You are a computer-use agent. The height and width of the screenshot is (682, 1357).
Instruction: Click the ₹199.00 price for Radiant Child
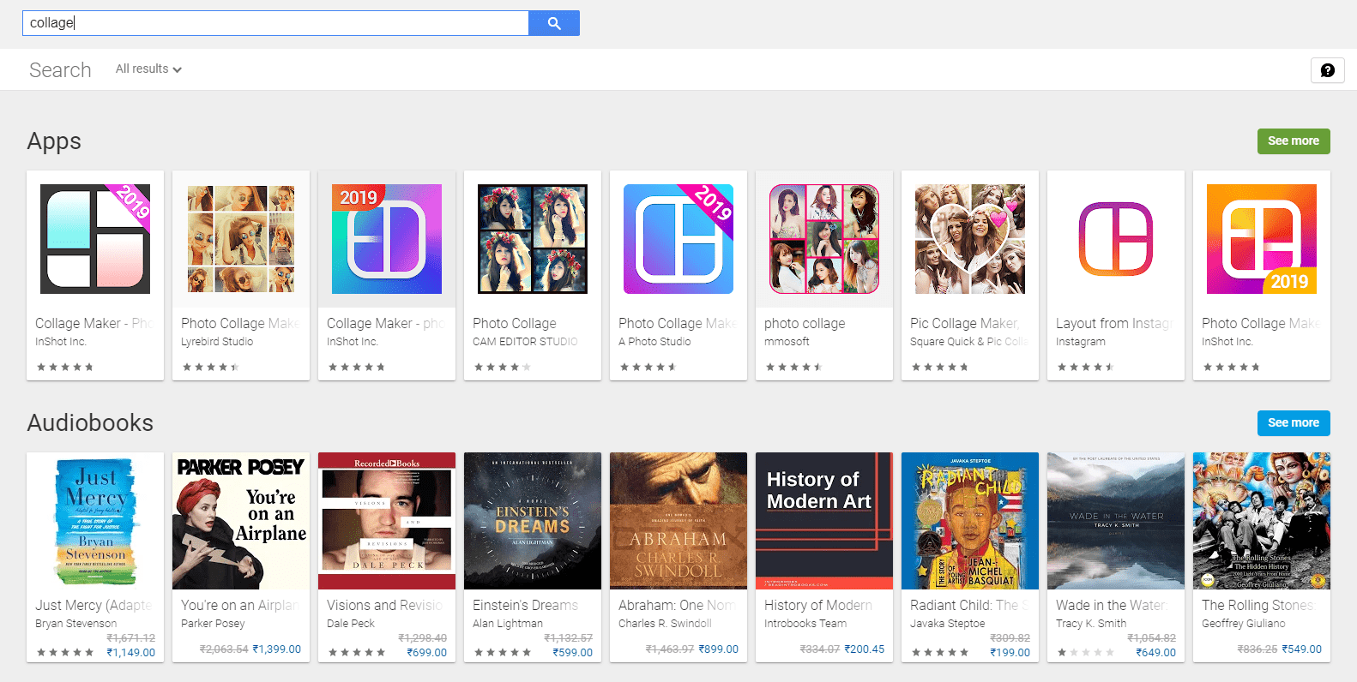[x=1010, y=653]
